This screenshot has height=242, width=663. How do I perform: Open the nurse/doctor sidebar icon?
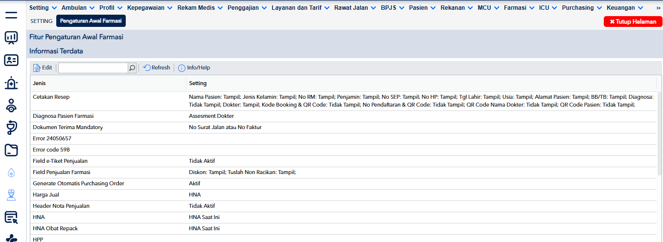click(11, 195)
